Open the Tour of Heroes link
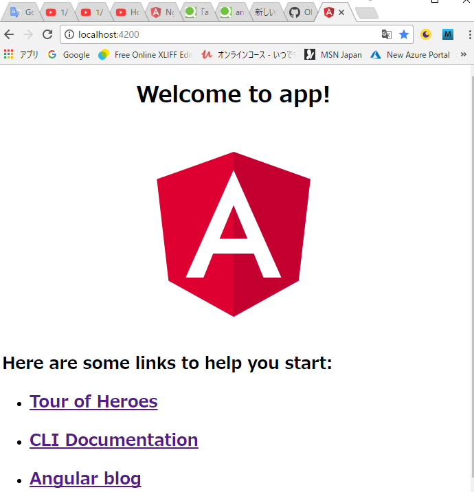The width and height of the screenshot is (474, 492). [x=93, y=401]
